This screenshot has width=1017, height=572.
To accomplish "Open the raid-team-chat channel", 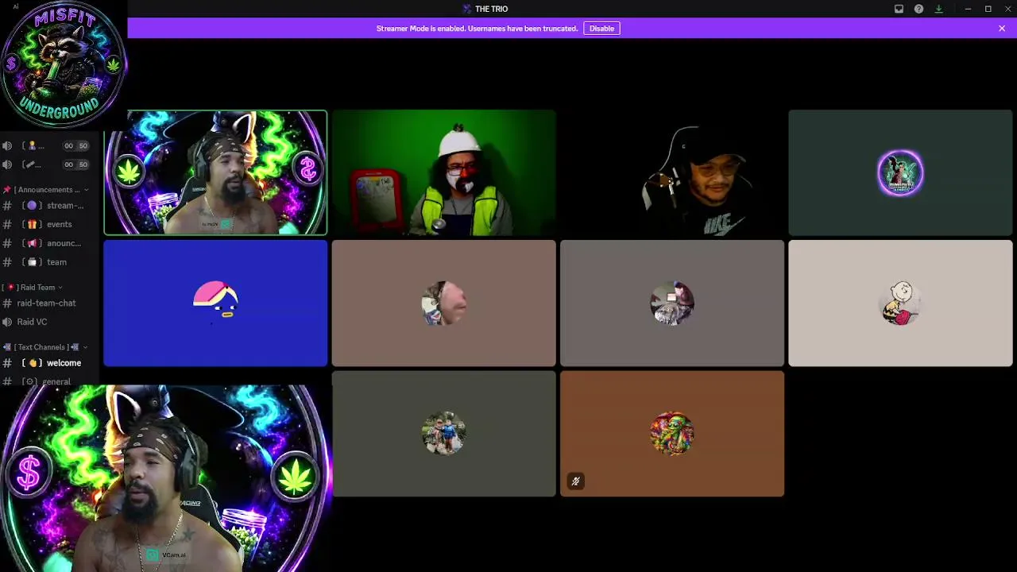I will click(x=46, y=303).
